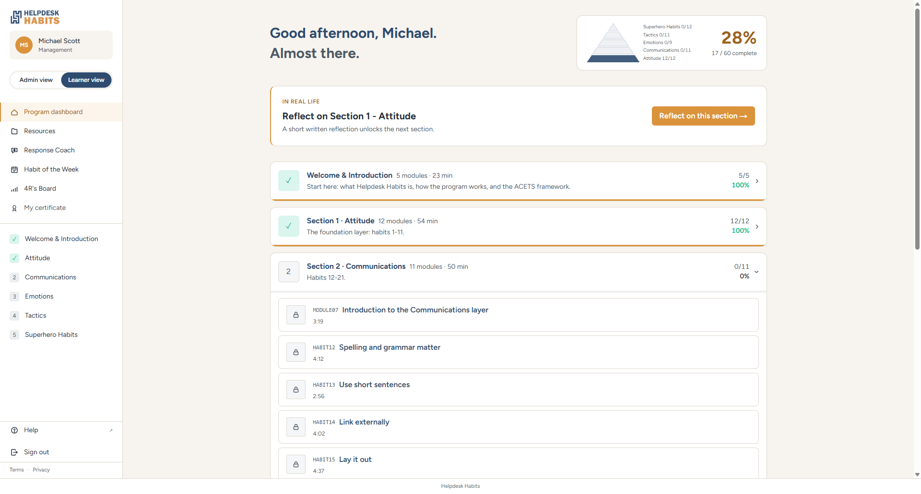921x494 pixels.
Task: Open Habit of the Week page
Action: point(61,170)
